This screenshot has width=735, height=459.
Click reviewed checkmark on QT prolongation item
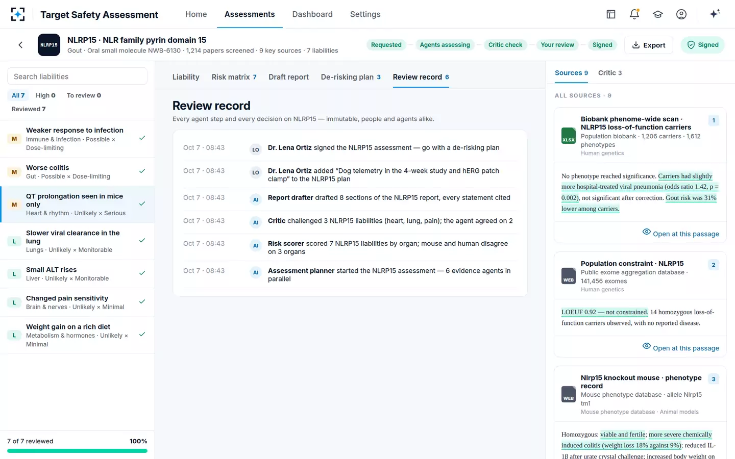142,204
